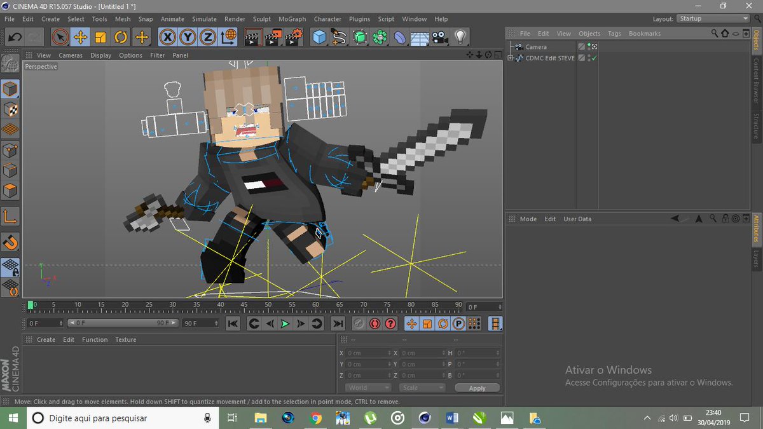Click the Record Active Objects button
Viewport: 763px width, 429px height.
click(x=359, y=324)
